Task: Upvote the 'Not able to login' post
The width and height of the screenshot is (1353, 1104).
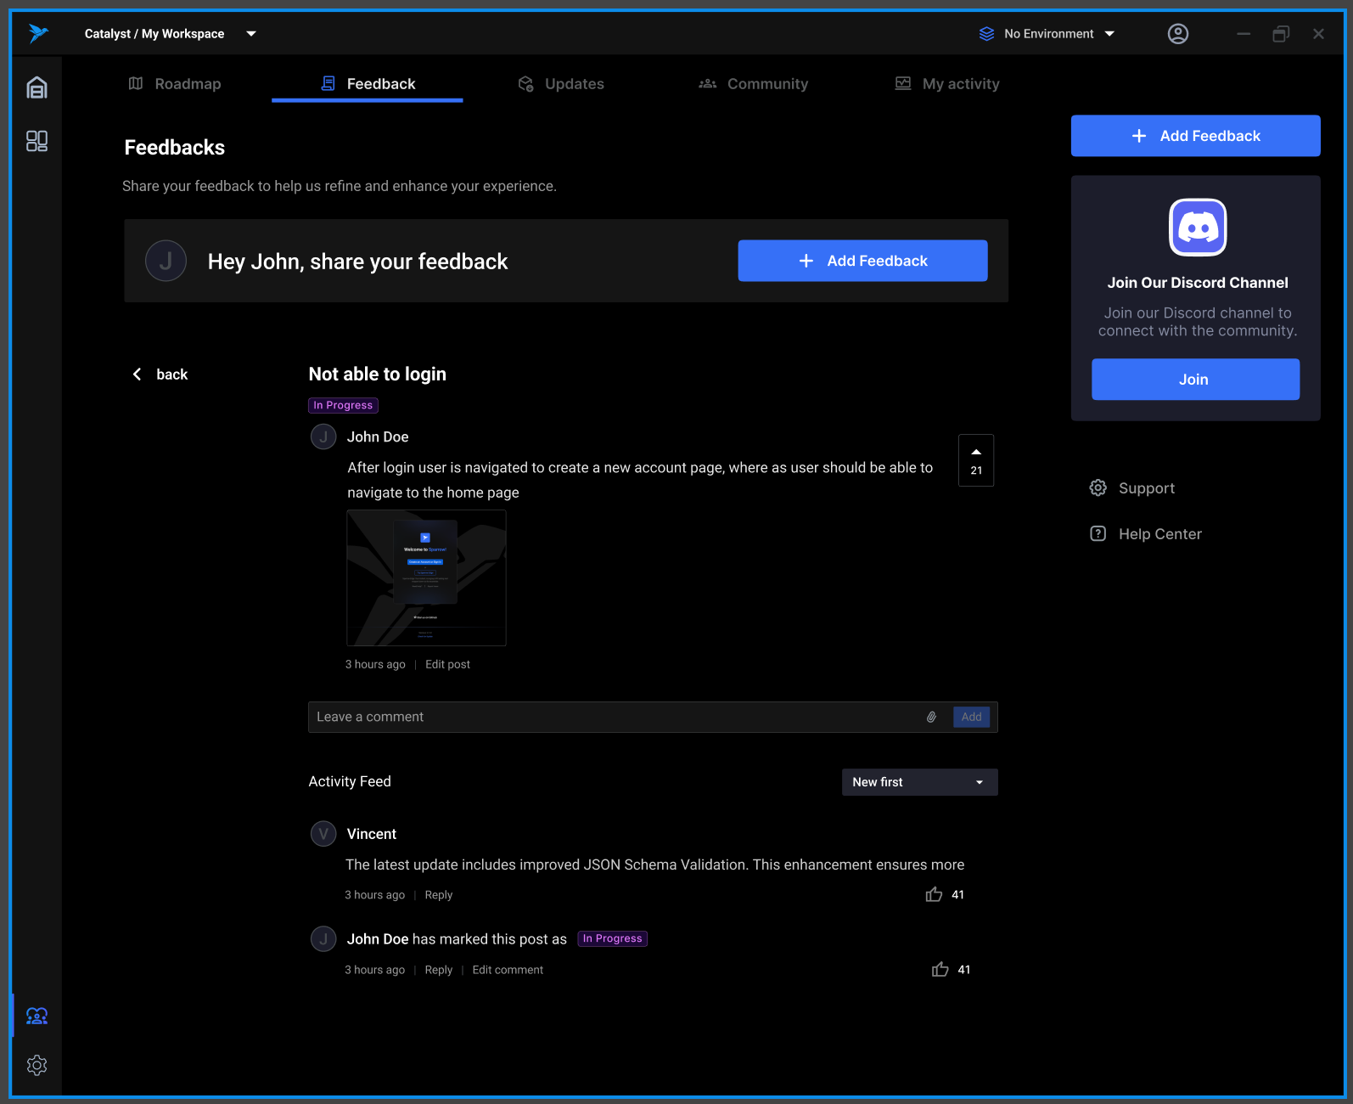Action: pos(975,459)
